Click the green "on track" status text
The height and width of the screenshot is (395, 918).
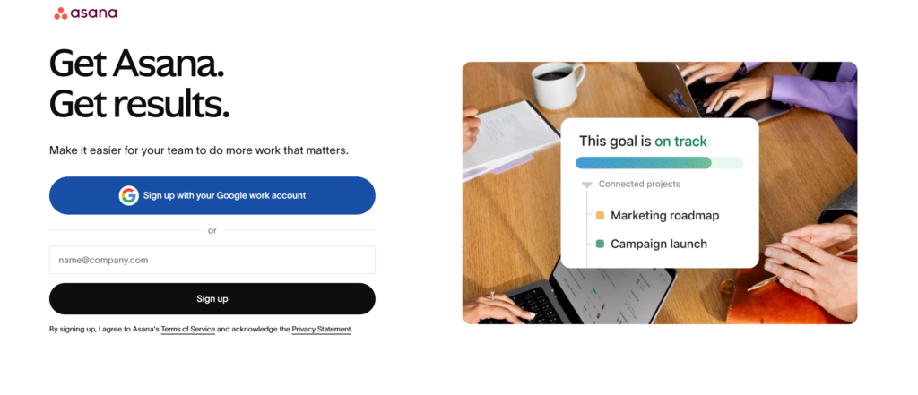point(680,141)
